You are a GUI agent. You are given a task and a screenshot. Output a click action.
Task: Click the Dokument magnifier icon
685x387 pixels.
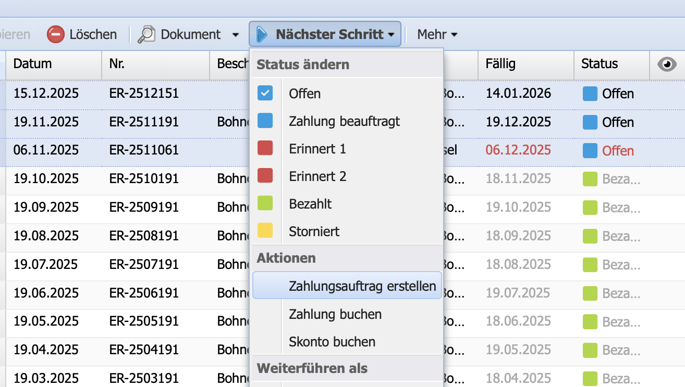coord(146,34)
